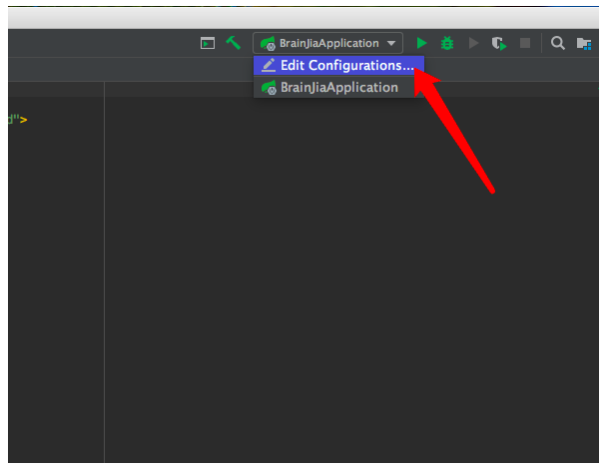Click the grey stop square button
Screen dimensions: 604x468
(x=525, y=43)
